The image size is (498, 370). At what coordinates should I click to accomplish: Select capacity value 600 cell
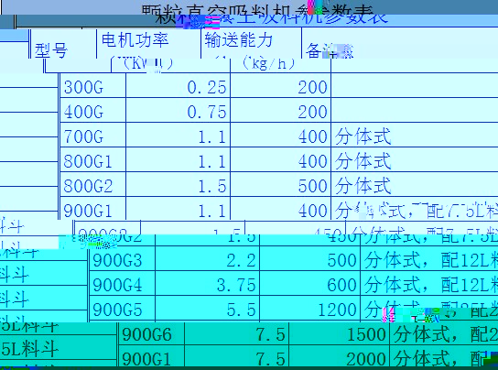click(x=310, y=284)
